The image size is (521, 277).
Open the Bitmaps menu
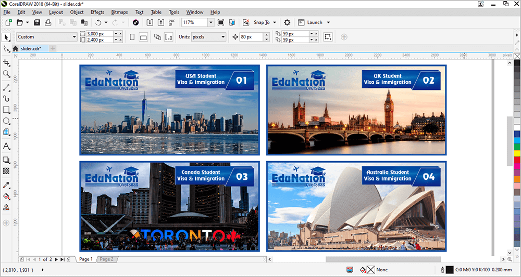(119, 12)
